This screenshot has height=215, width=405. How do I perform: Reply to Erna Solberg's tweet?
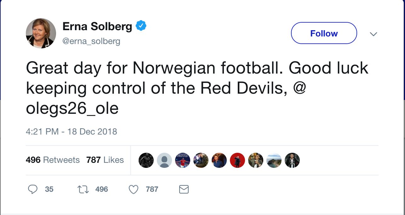(x=33, y=189)
